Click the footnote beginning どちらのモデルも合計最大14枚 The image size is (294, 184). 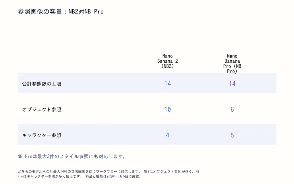click(108, 174)
